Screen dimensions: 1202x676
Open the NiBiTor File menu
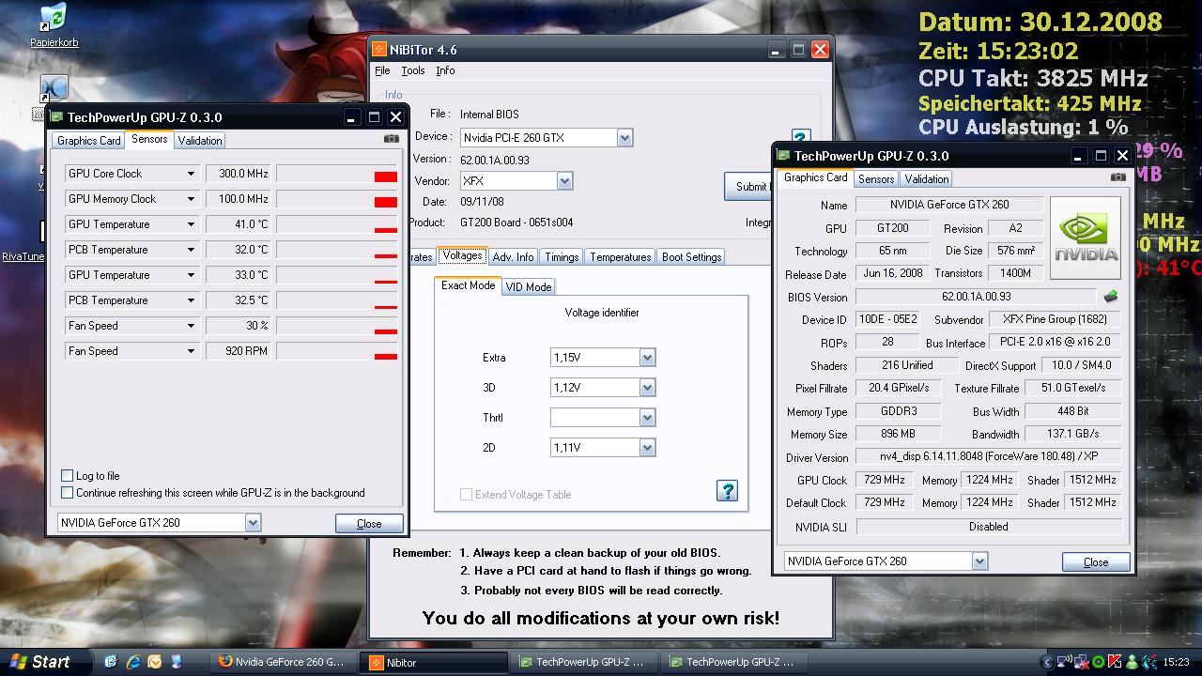coord(382,70)
